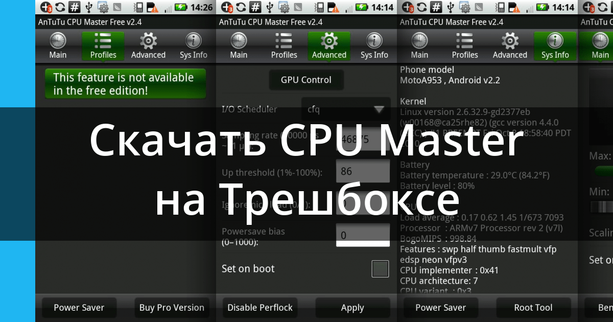
Task: Focus the Sampling rate field showing 46875
Action: click(x=363, y=139)
